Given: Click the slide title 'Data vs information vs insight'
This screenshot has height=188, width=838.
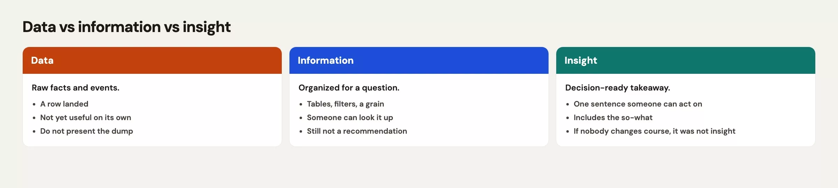Looking at the screenshot, I should point(126,27).
